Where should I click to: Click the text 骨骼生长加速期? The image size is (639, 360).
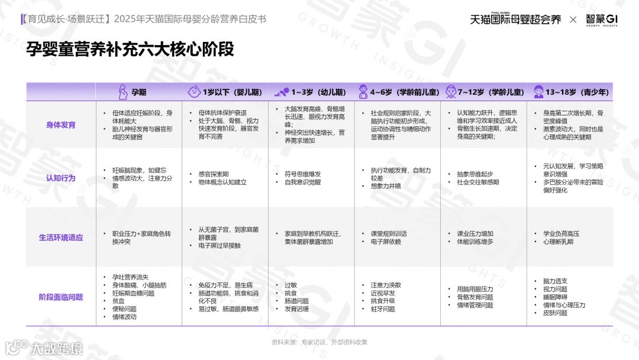(x=478, y=129)
